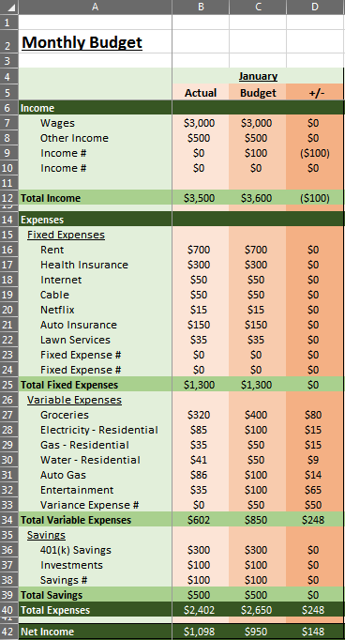The width and height of the screenshot is (345, 640).
Task: Click Rent actual $700 value
Action: (199, 250)
